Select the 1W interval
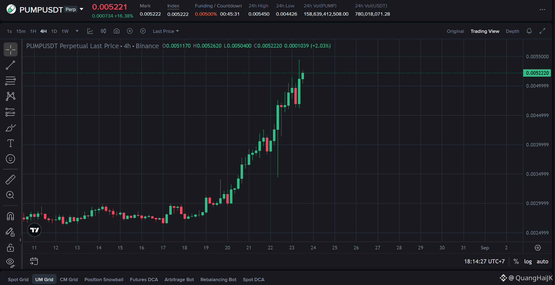Image resolution: width=555 pixels, height=285 pixels. click(65, 31)
